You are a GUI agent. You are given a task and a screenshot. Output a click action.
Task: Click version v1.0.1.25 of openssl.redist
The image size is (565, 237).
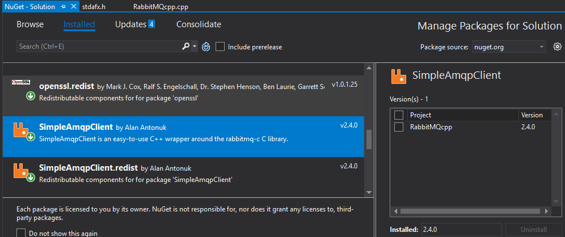pos(344,84)
